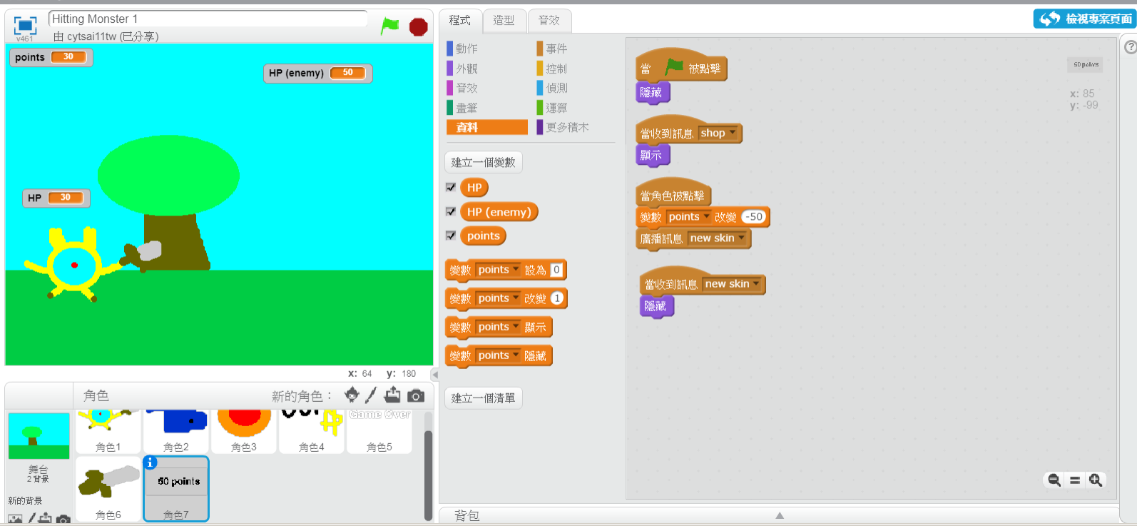Screen dimensions: 1137x526
Task: Open variable dropdown in 顯示 variable block
Action: pos(499,327)
